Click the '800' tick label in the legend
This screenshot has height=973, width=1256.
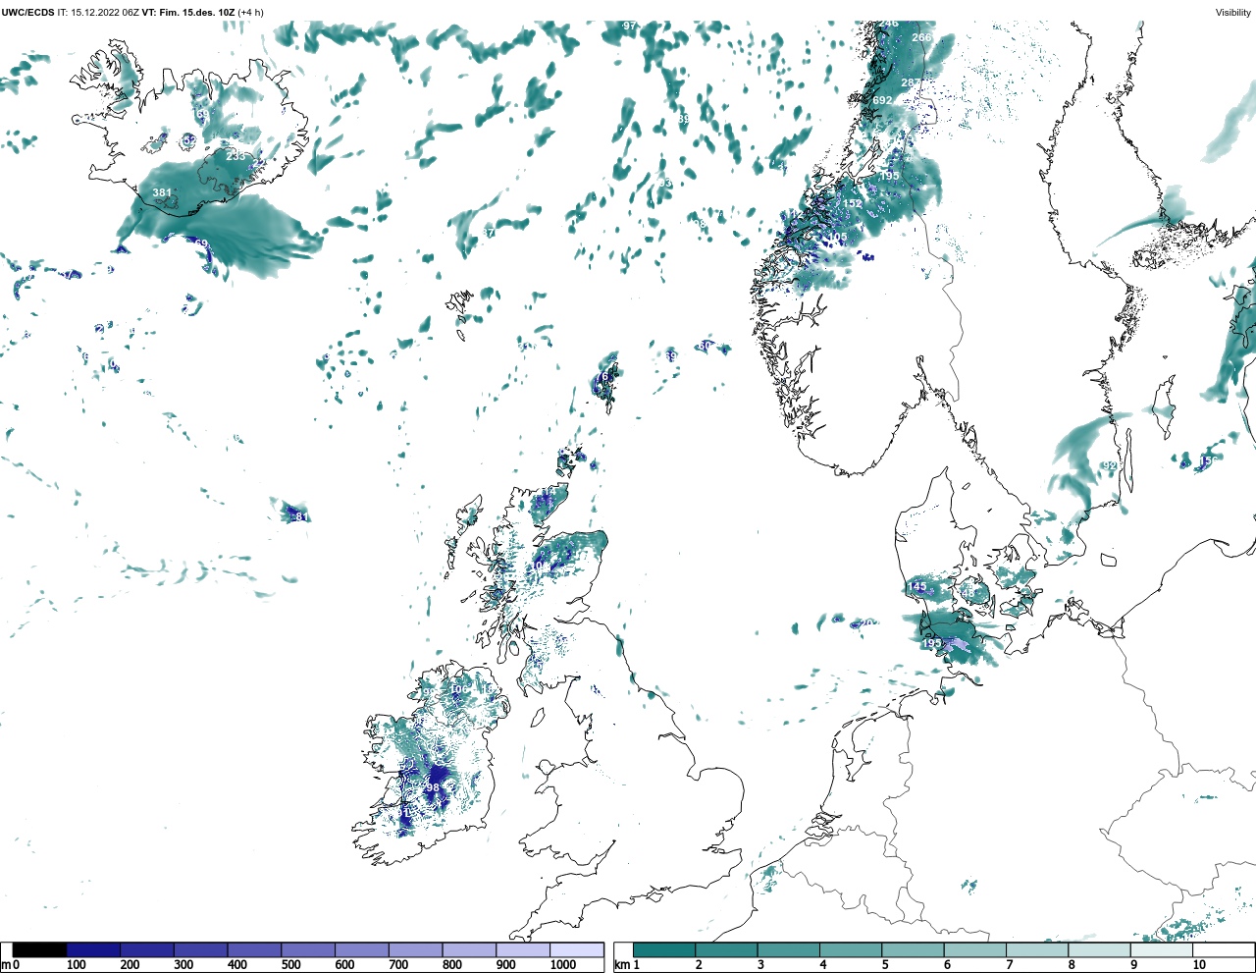pyautogui.click(x=451, y=965)
